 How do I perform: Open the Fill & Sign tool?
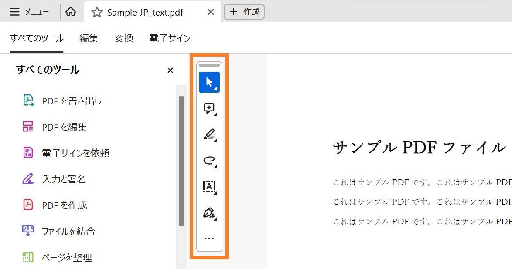click(x=208, y=212)
